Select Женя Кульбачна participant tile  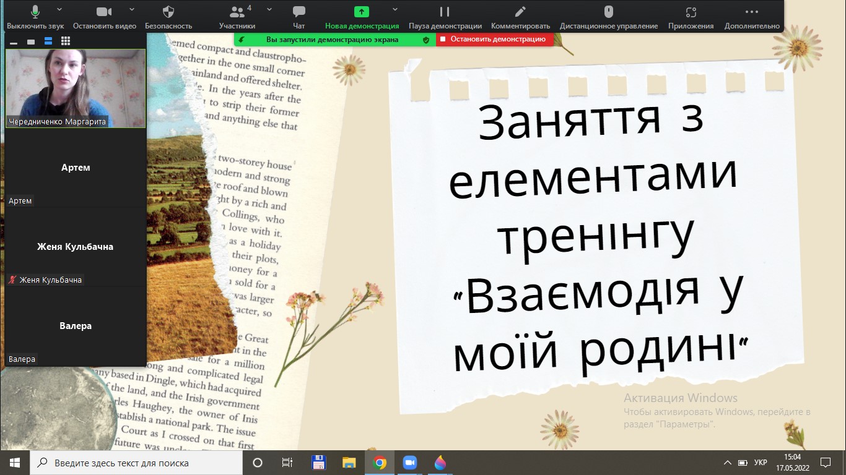coord(76,247)
